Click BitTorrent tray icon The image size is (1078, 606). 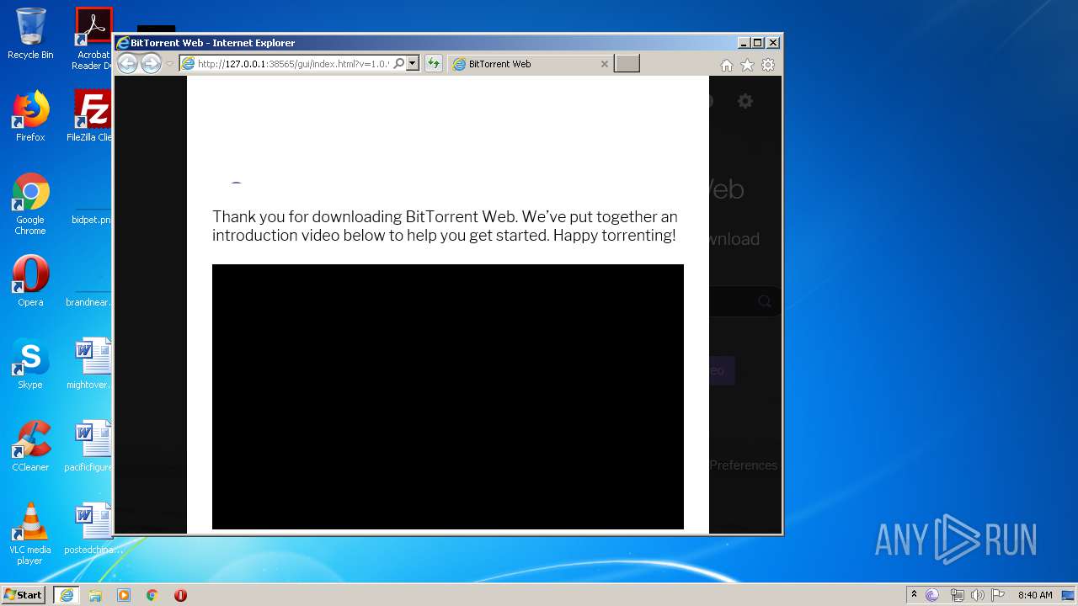coord(932,595)
